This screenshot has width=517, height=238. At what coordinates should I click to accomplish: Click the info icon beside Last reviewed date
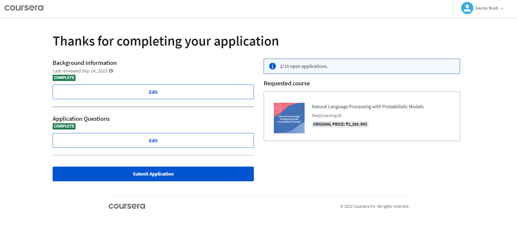[111, 71]
